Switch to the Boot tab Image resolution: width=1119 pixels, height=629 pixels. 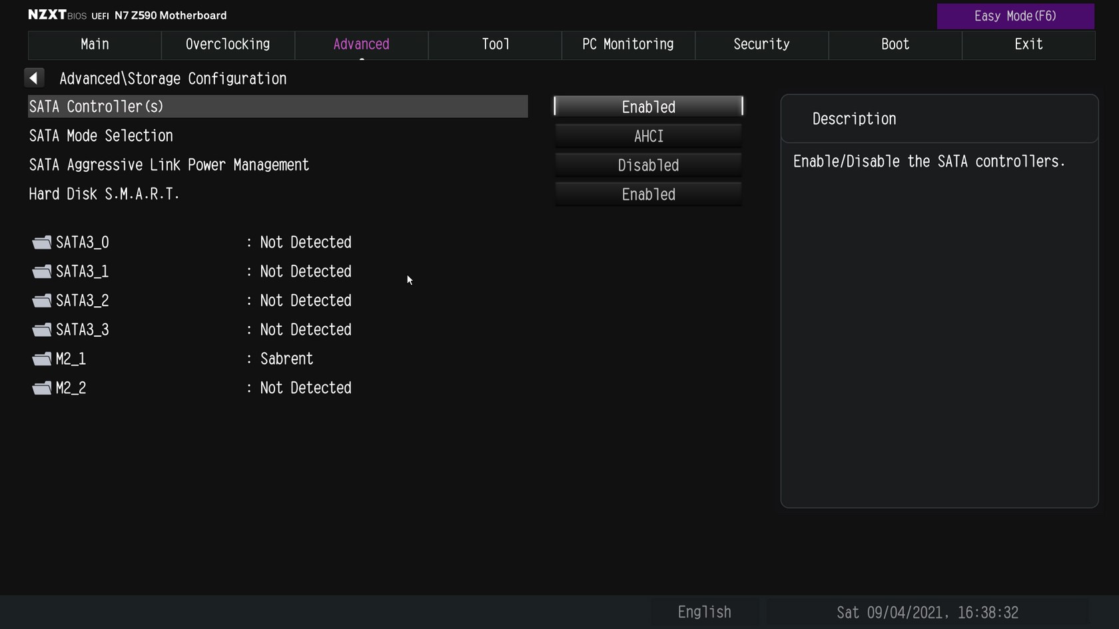click(x=895, y=45)
